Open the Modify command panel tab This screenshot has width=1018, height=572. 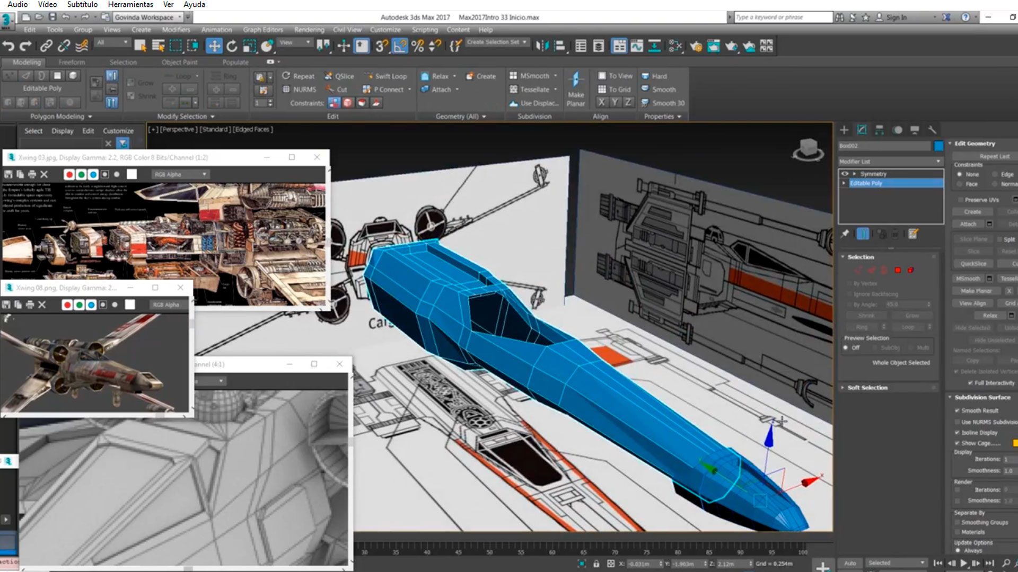coord(862,130)
